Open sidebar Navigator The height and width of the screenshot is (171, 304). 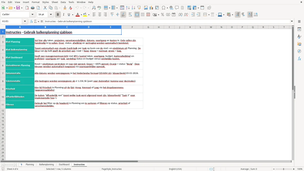click(x=299, y=51)
